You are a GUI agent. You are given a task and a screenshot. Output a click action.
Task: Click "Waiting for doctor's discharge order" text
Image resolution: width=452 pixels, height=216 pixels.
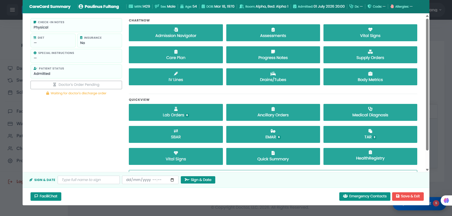(x=79, y=93)
